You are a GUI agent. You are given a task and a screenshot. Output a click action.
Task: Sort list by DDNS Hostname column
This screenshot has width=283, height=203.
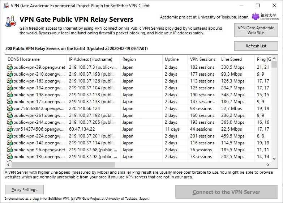pos(35,59)
